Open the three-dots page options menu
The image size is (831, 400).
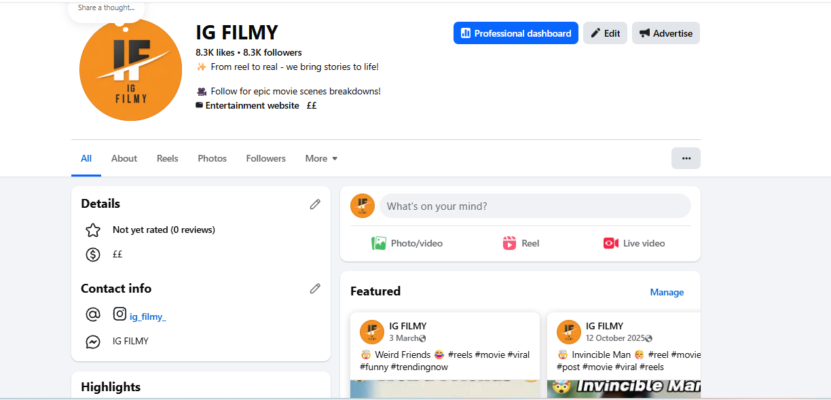pos(686,158)
